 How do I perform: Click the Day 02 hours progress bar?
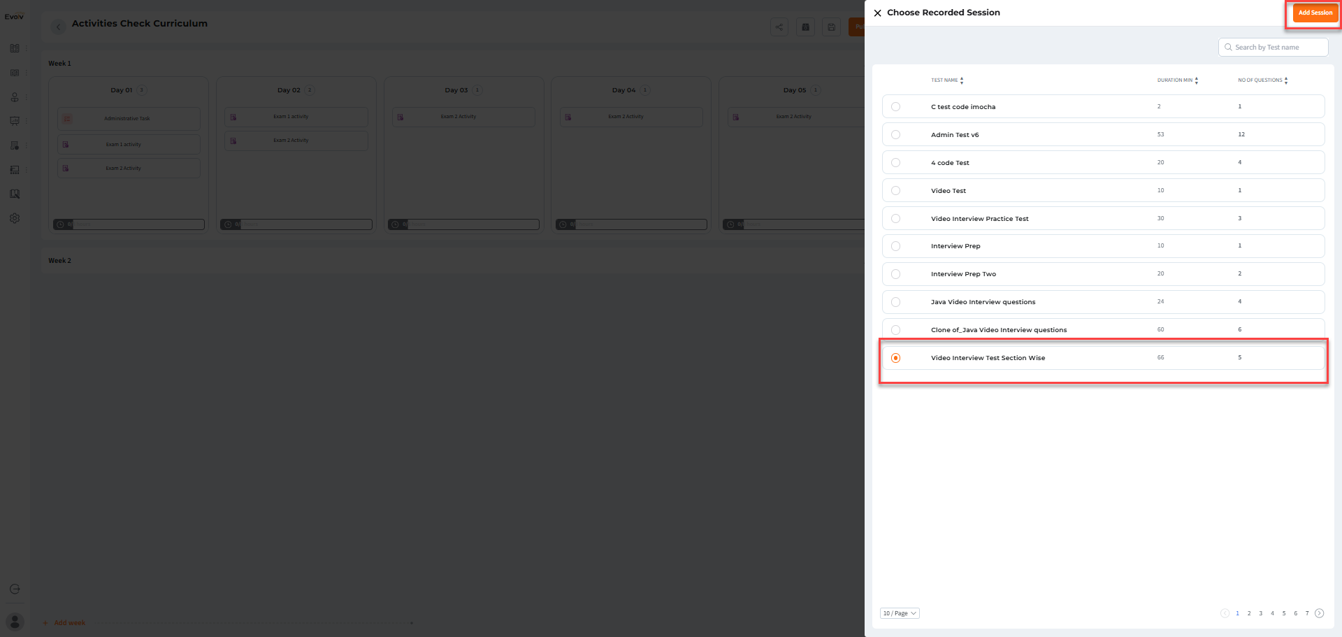click(x=296, y=224)
